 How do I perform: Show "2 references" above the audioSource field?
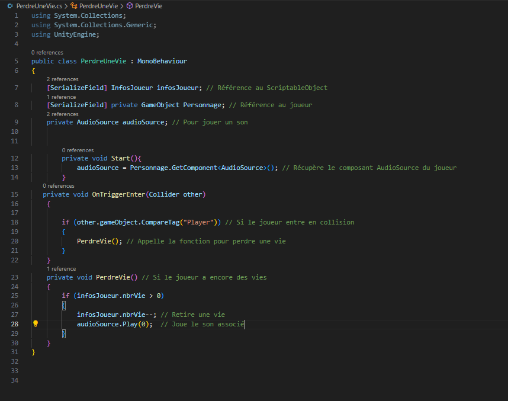[x=62, y=114]
